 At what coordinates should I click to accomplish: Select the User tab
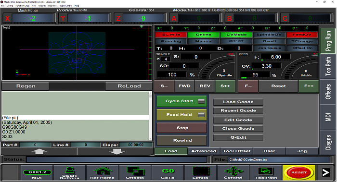(269, 151)
